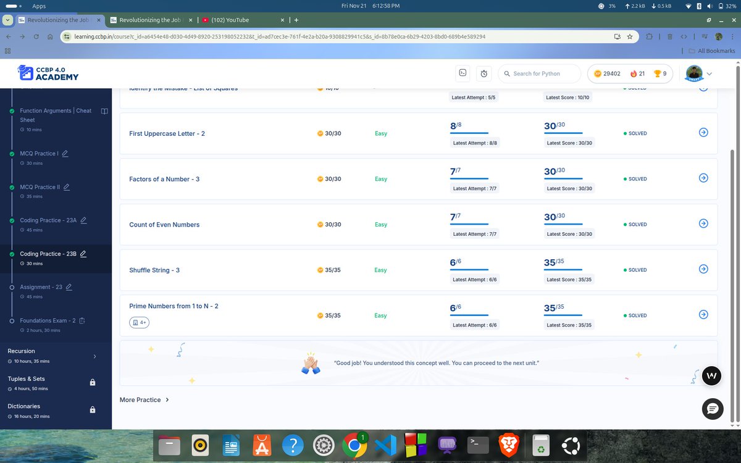Image resolution: width=741 pixels, height=463 pixels.
Task: Select Assignment - 23 in sidebar
Action: point(41,287)
